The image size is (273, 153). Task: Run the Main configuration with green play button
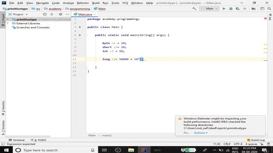pyautogui.click(x=224, y=8)
